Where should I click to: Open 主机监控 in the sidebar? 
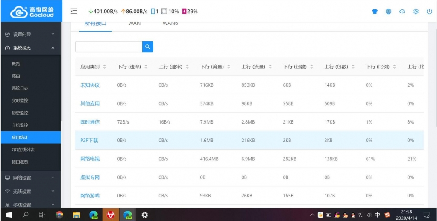[x=30, y=125]
